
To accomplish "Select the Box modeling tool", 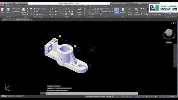I will tap(3, 11).
